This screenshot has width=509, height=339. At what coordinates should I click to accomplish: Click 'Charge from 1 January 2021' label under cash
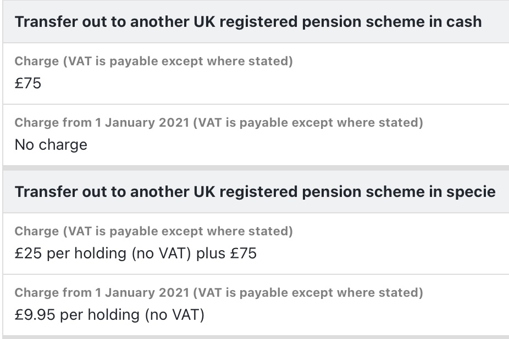pyautogui.click(x=219, y=123)
